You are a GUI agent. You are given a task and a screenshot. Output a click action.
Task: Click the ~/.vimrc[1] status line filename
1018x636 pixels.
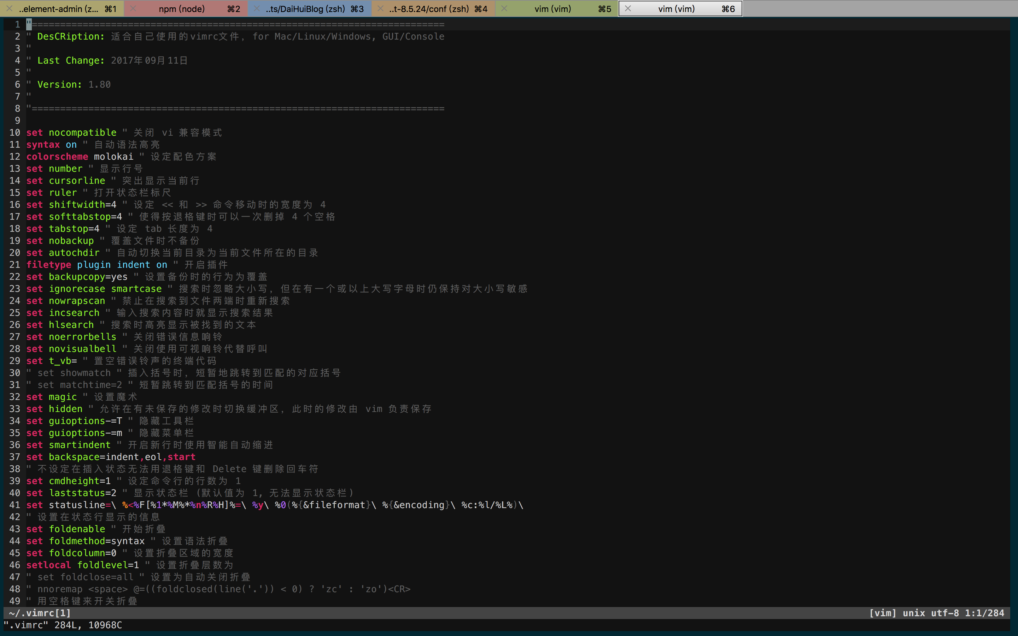click(x=40, y=613)
